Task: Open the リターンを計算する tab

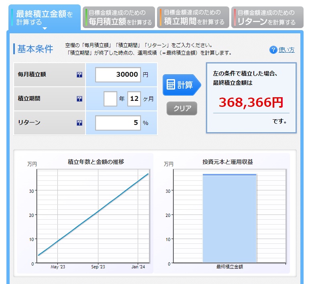Action: [265, 18]
